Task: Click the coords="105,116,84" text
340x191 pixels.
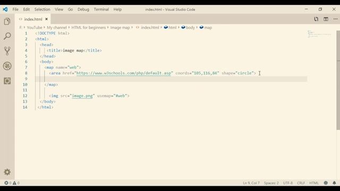Action: tap(197, 73)
